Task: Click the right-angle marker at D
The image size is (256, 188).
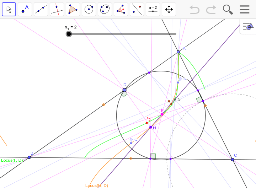Action: 124,94
